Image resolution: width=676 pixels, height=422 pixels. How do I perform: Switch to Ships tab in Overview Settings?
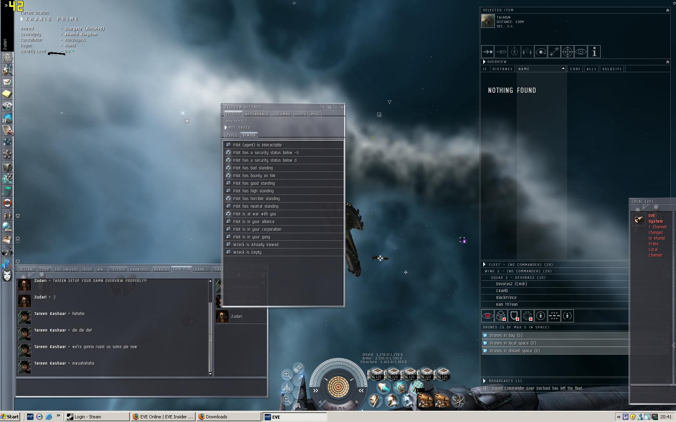tap(300, 114)
